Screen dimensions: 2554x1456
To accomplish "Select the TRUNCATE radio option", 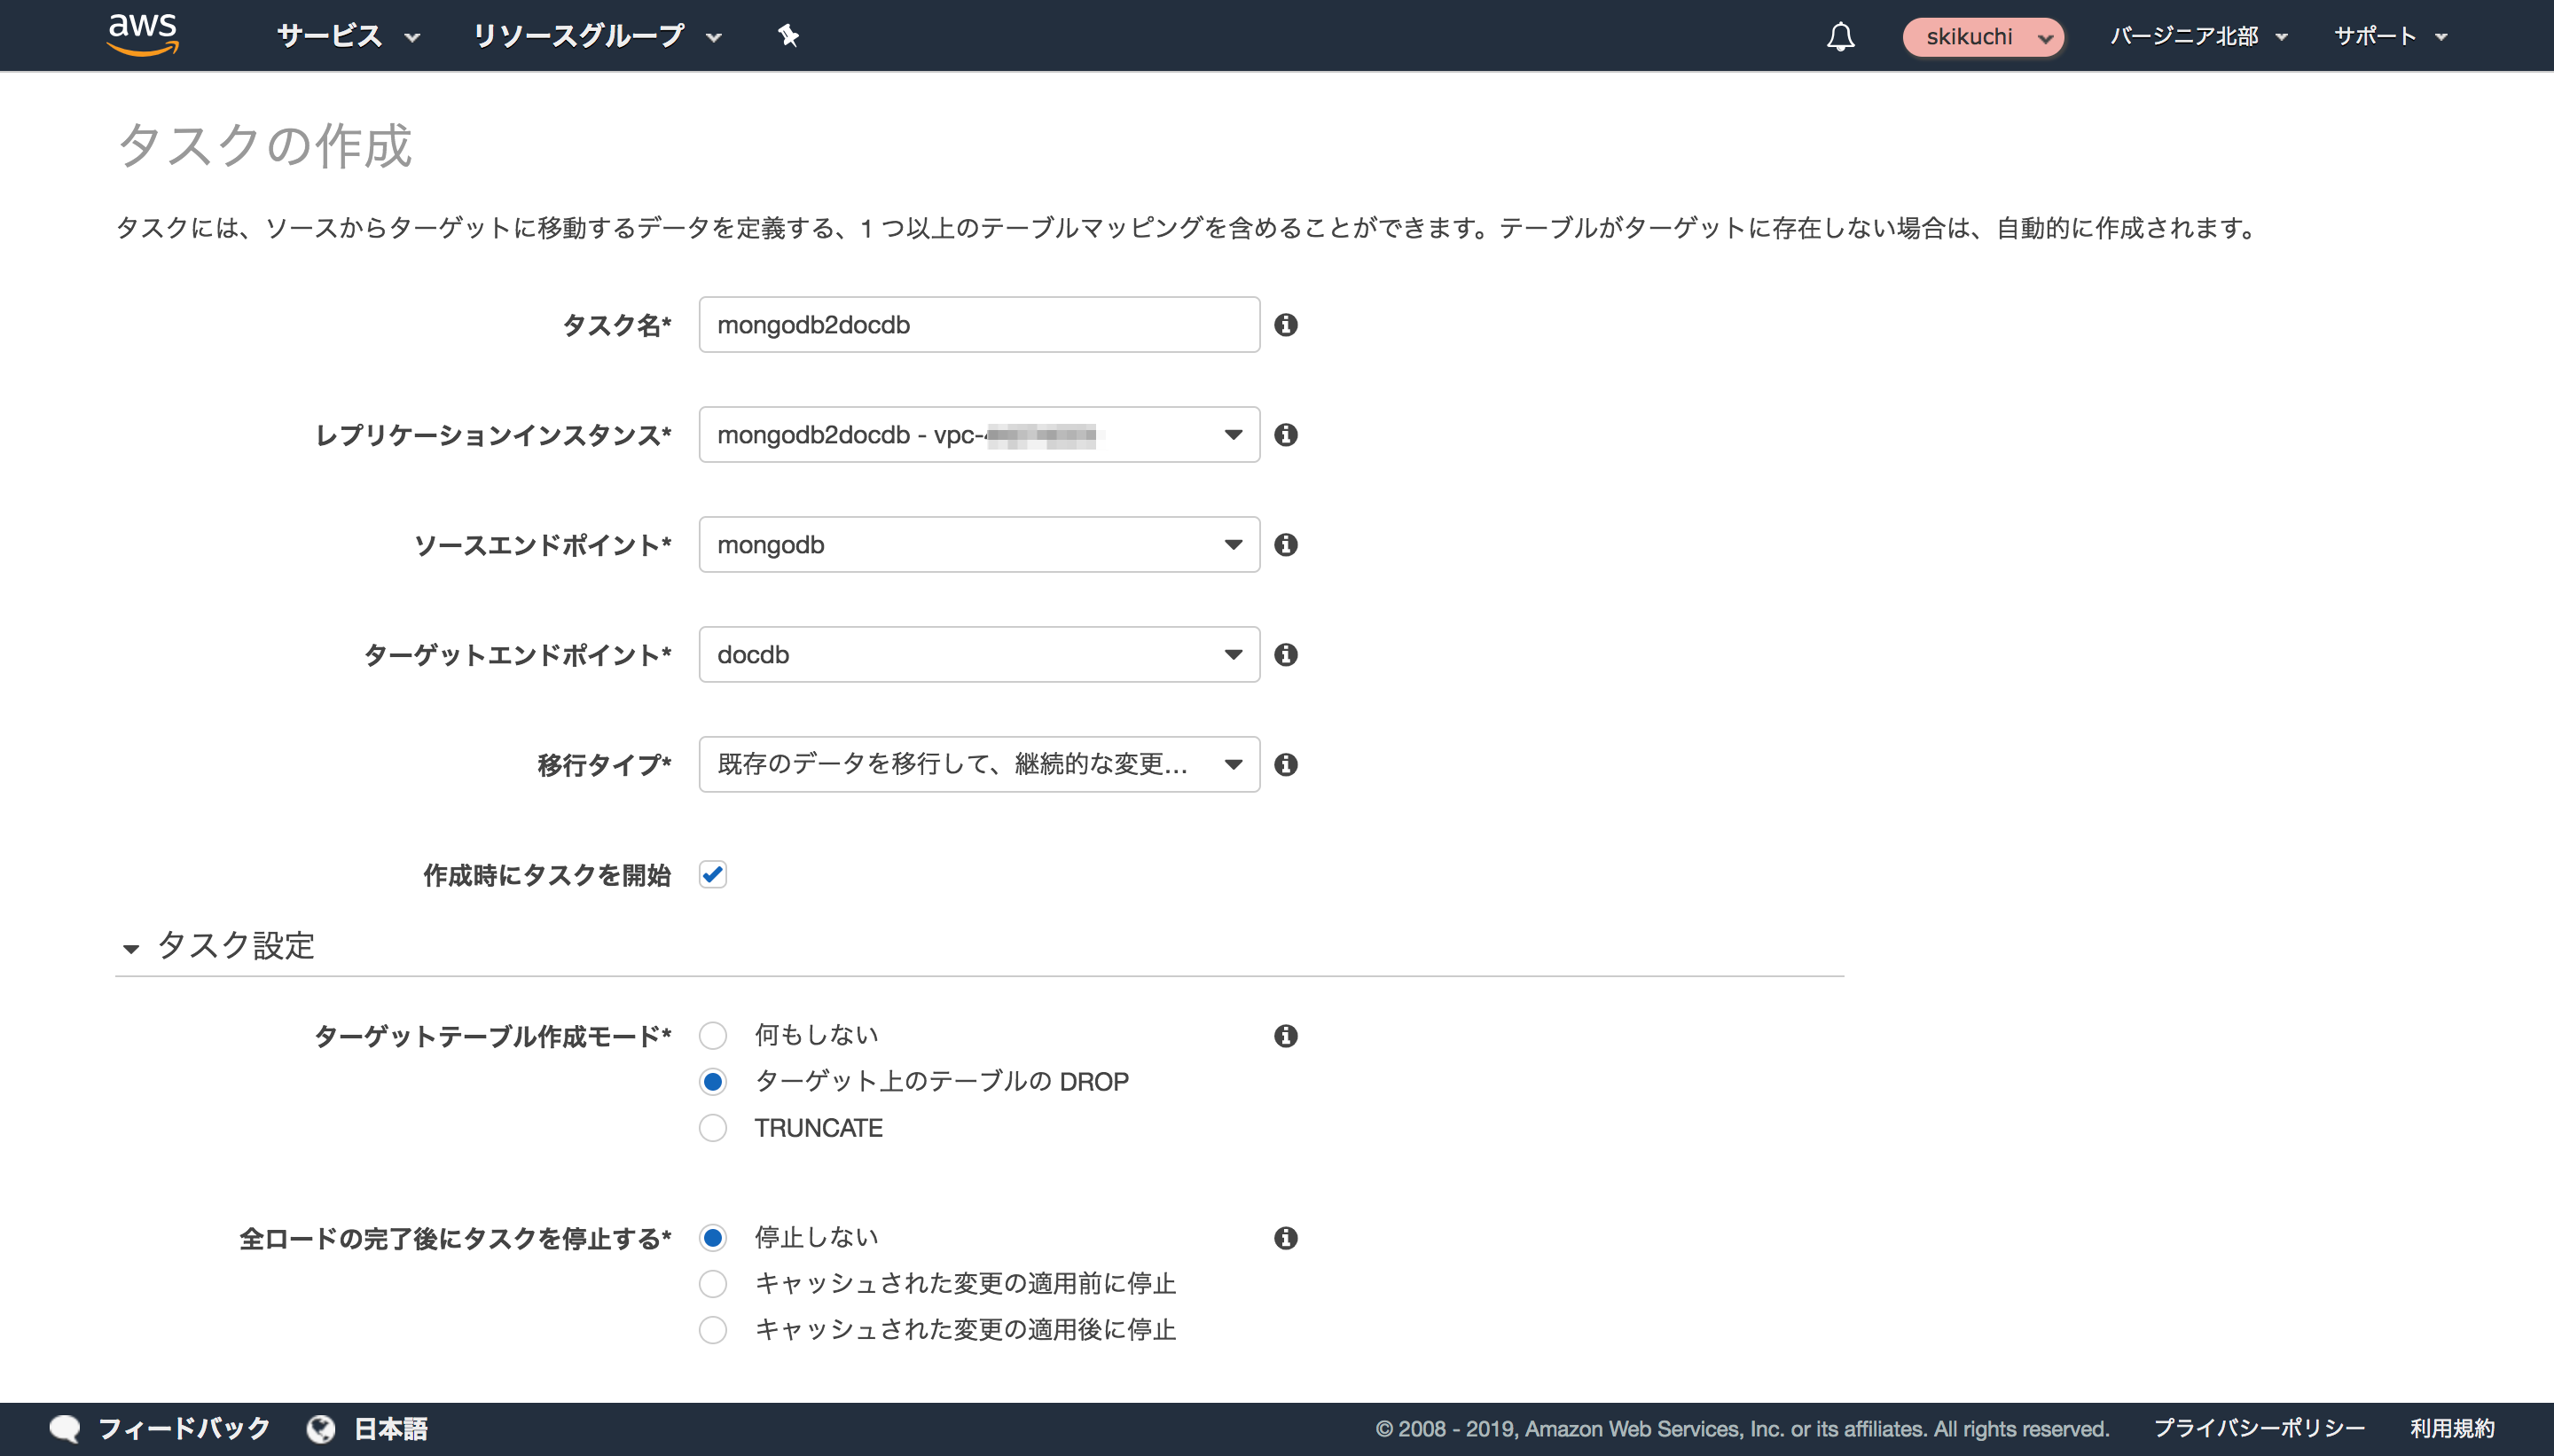I will coord(713,1128).
